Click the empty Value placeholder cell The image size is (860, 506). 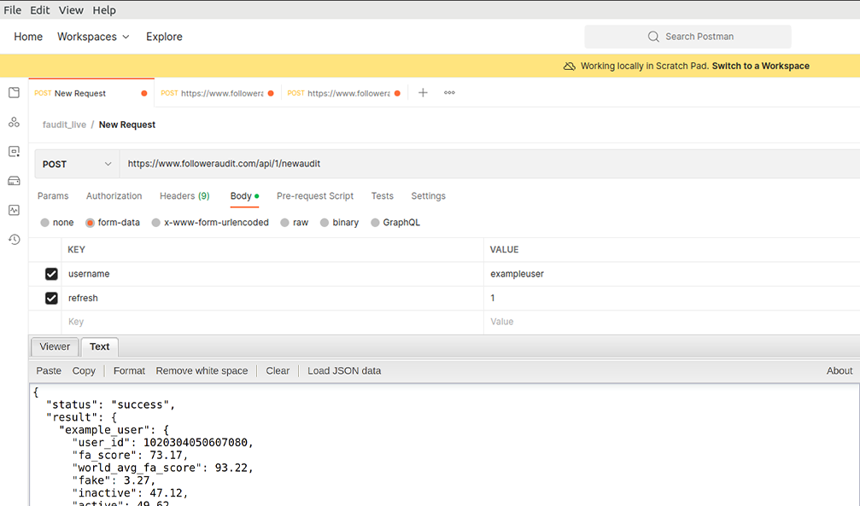coord(672,323)
